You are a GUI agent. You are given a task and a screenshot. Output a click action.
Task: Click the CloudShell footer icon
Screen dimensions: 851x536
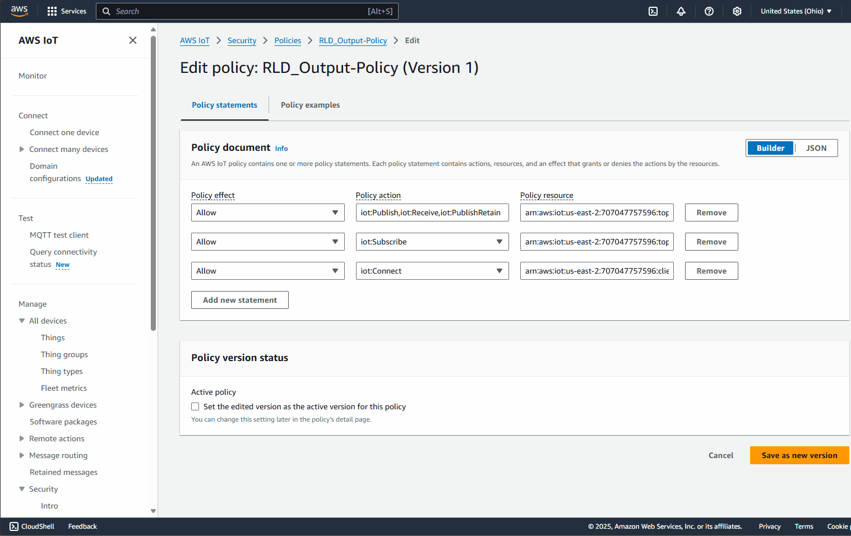(14, 526)
